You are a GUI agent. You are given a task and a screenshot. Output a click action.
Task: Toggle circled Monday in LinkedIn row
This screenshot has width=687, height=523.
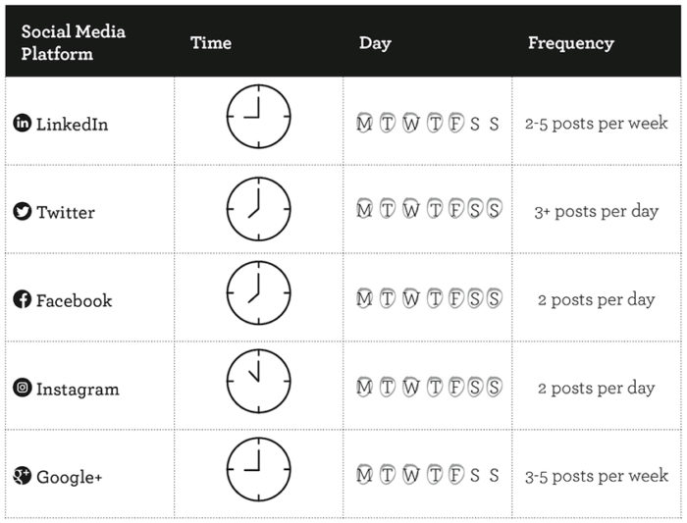pos(364,123)
